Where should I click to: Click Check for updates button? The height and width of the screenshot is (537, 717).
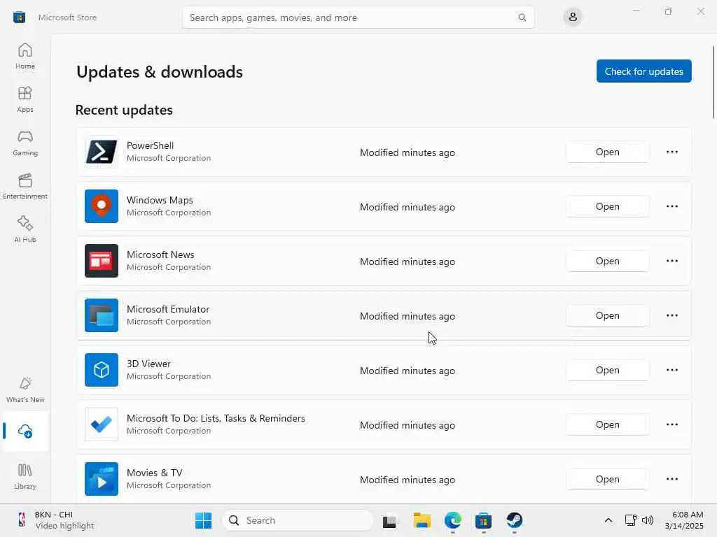click(644, 71)
